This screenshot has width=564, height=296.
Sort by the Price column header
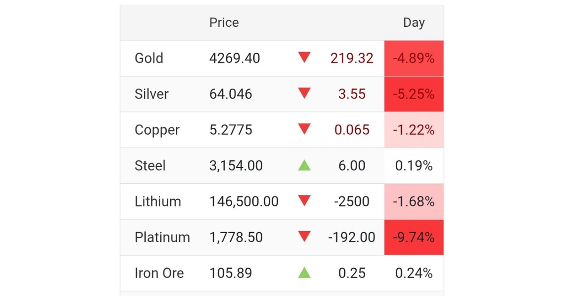pyautogui.click(x=224, y=23)
